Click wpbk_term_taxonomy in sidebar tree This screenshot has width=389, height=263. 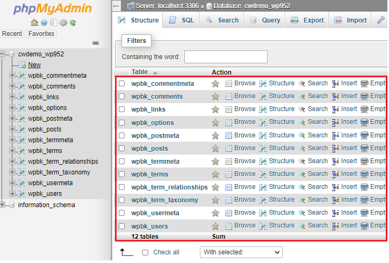(x=59, y=172)
